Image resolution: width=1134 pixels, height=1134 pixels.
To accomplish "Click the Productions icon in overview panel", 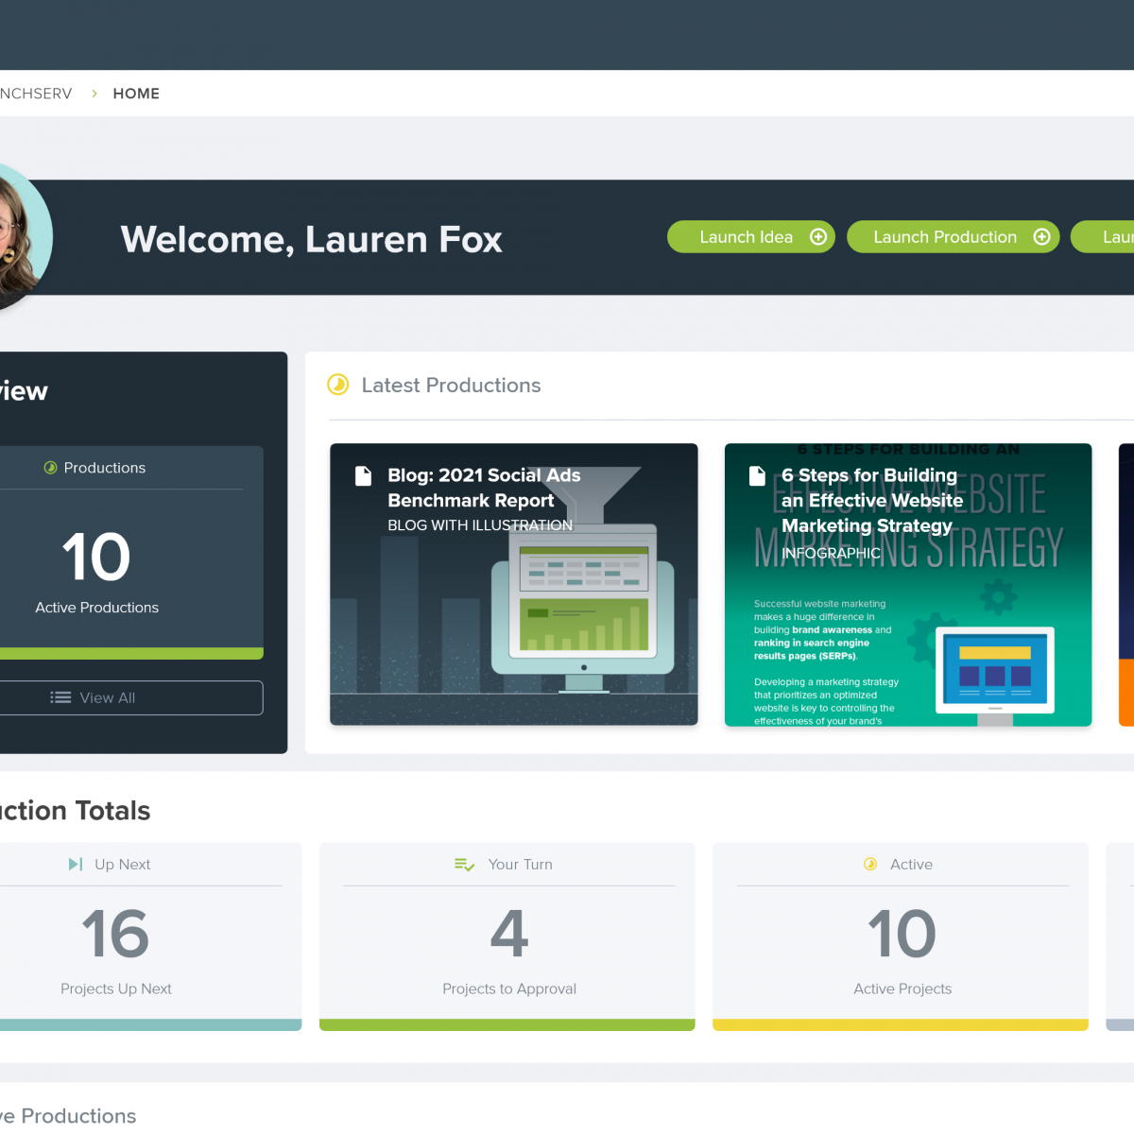I will [x=50, y=468].
